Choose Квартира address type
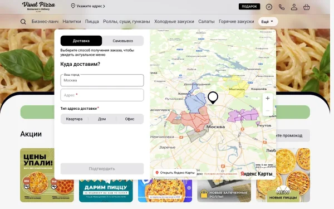The height and width of the screenshot is (209, 334). 74,119
